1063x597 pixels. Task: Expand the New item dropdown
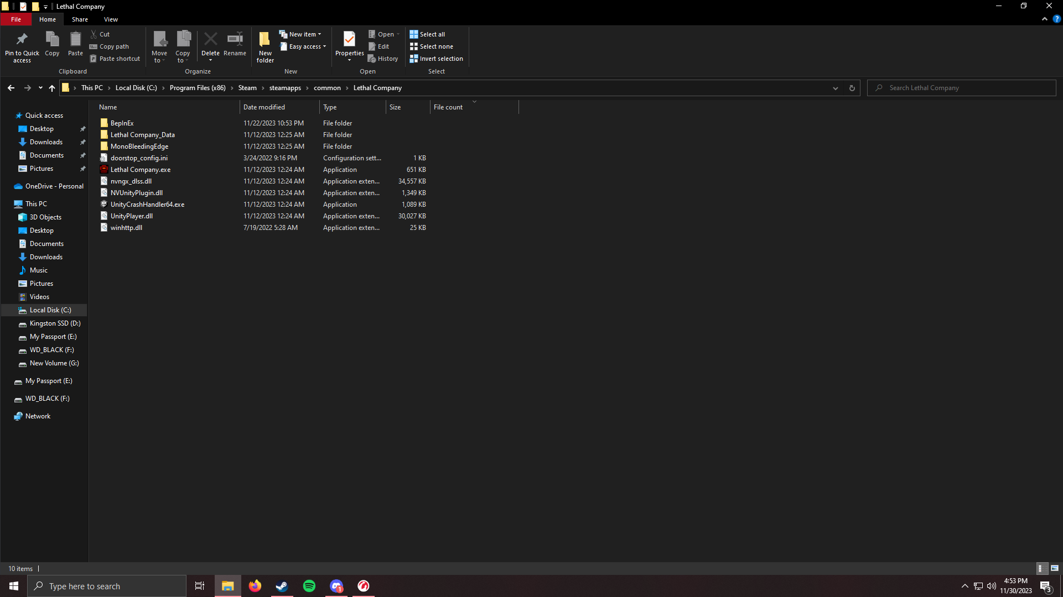pyautogui.click(x=319, y=34)
